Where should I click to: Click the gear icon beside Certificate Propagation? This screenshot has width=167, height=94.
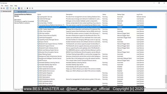(38, 38)
